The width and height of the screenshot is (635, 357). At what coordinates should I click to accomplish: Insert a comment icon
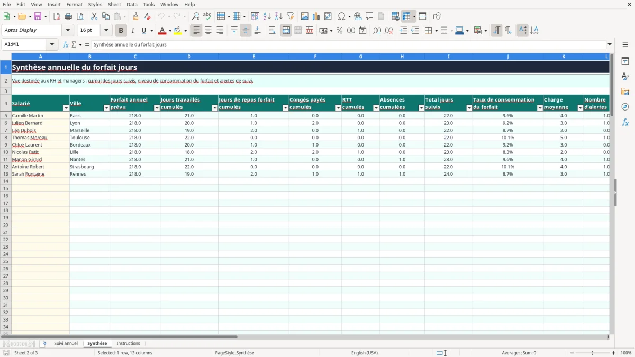point(369,16)
